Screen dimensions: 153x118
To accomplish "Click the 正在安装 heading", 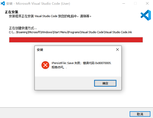I will coord(11,12).
